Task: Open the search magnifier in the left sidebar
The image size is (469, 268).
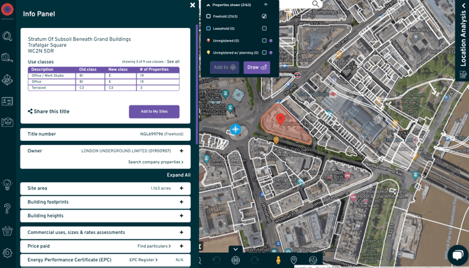Action: click(7, 36)
